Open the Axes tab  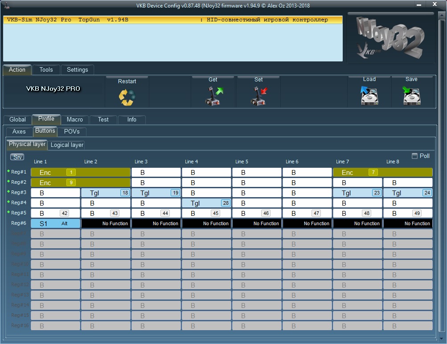19,131
